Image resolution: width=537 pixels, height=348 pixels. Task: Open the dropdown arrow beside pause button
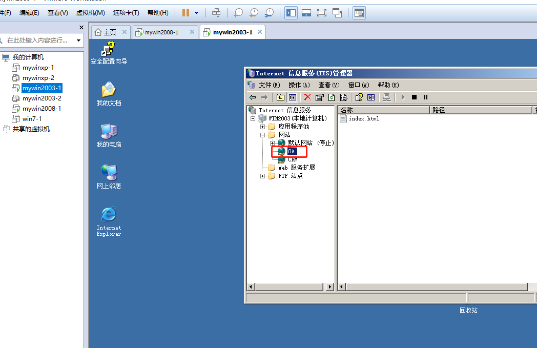pyautogui.click(x=197, y=13)
